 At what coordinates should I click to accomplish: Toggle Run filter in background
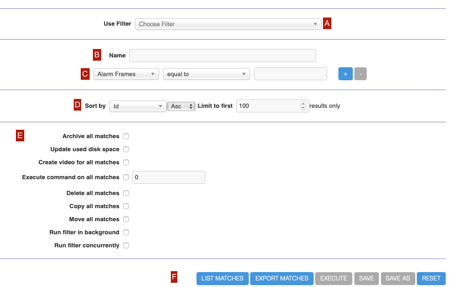click(126, 232)
